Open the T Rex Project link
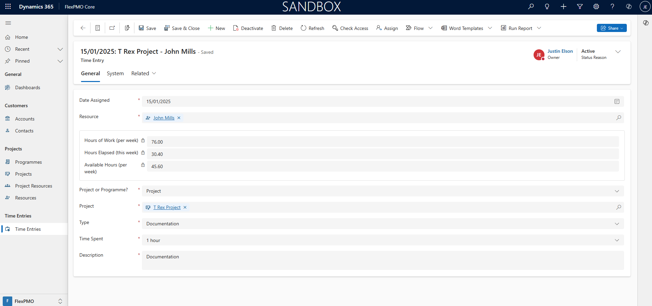 (x=167, y=207)
